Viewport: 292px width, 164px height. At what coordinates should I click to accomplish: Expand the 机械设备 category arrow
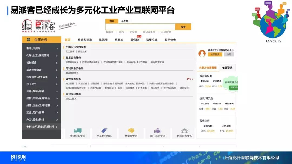(x=57, y=63)
